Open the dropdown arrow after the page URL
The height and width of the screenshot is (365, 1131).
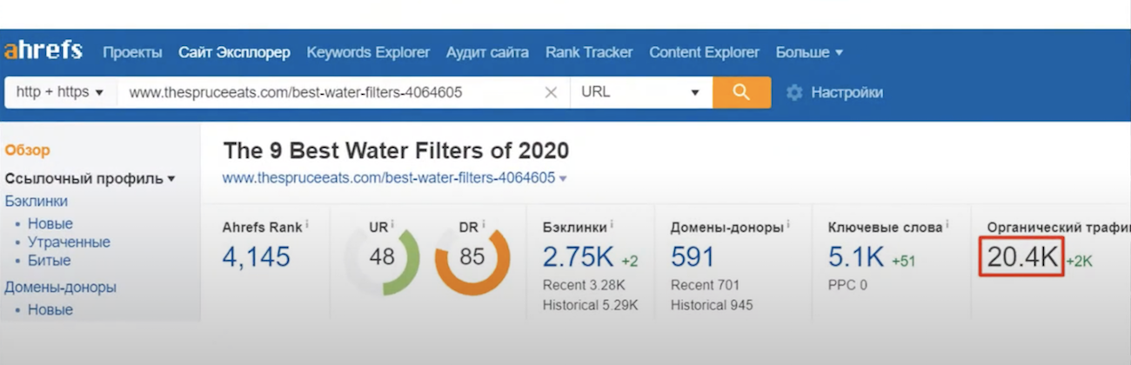(x=563, y=179)
